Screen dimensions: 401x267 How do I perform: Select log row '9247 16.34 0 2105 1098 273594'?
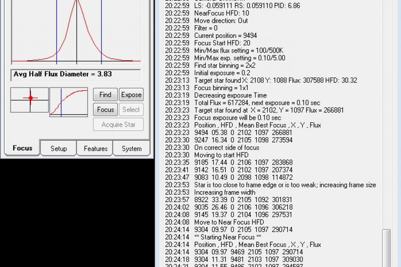[x=229, y=140]
